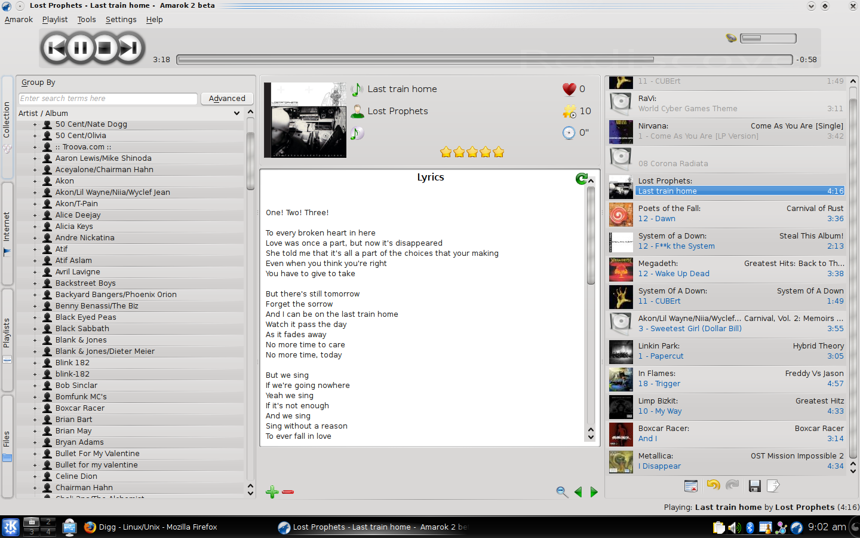Open the Playlist menu
860x538 pixels.
click(x=55, y=19)
